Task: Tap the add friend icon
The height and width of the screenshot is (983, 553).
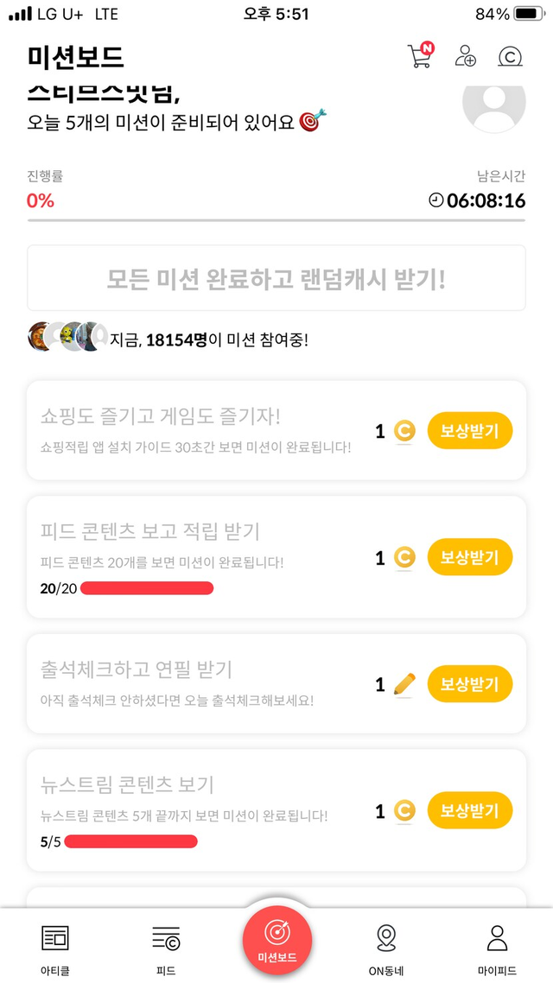Action: [x=466, y=57]
